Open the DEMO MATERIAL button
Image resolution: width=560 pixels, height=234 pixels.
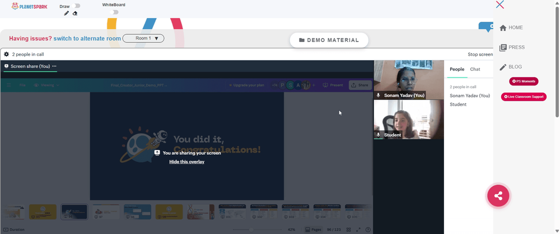pyautogui.click(x=329, y=40)
